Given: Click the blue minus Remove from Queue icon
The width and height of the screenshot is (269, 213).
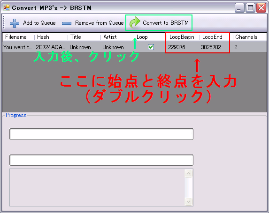Looking at the screenshot, I should (67, 23).
